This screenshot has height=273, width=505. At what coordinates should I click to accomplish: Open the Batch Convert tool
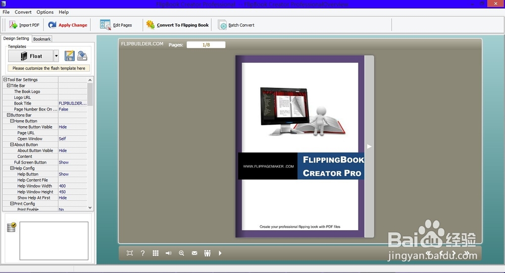(x=236, y=25)
